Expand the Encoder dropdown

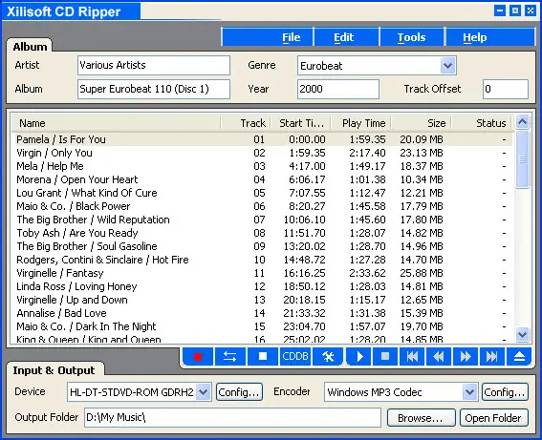469,392
